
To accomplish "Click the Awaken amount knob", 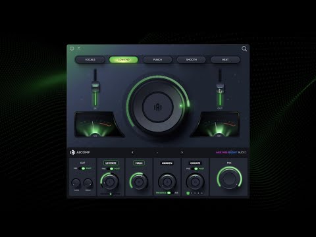I will (167, 182).
